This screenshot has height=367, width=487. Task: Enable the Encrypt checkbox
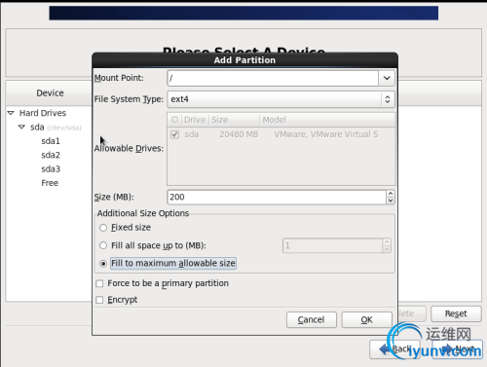[x=99, y=300]
